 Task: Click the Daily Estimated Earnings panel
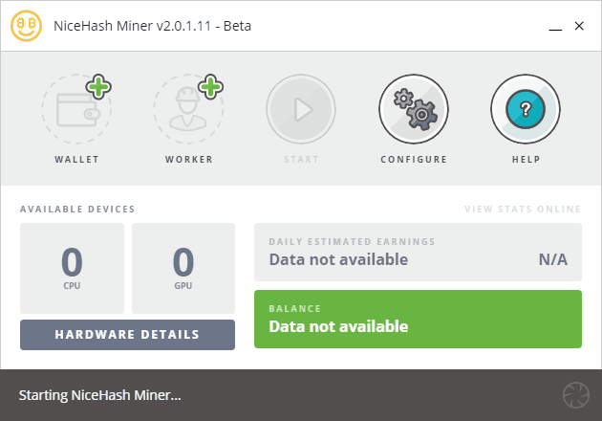(418, 252)
